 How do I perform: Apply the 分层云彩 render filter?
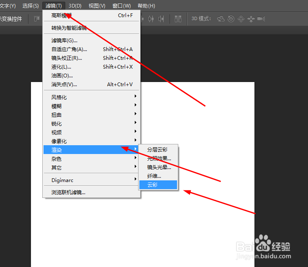tap(158, 150)
